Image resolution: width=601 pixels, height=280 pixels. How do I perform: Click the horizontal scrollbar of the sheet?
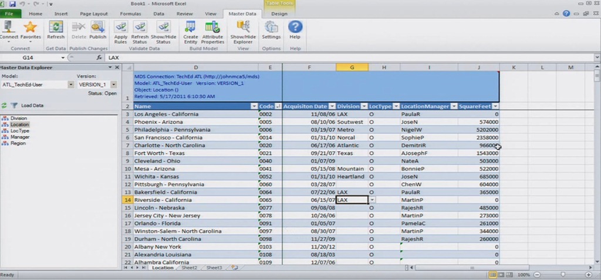tap(472, 268)
